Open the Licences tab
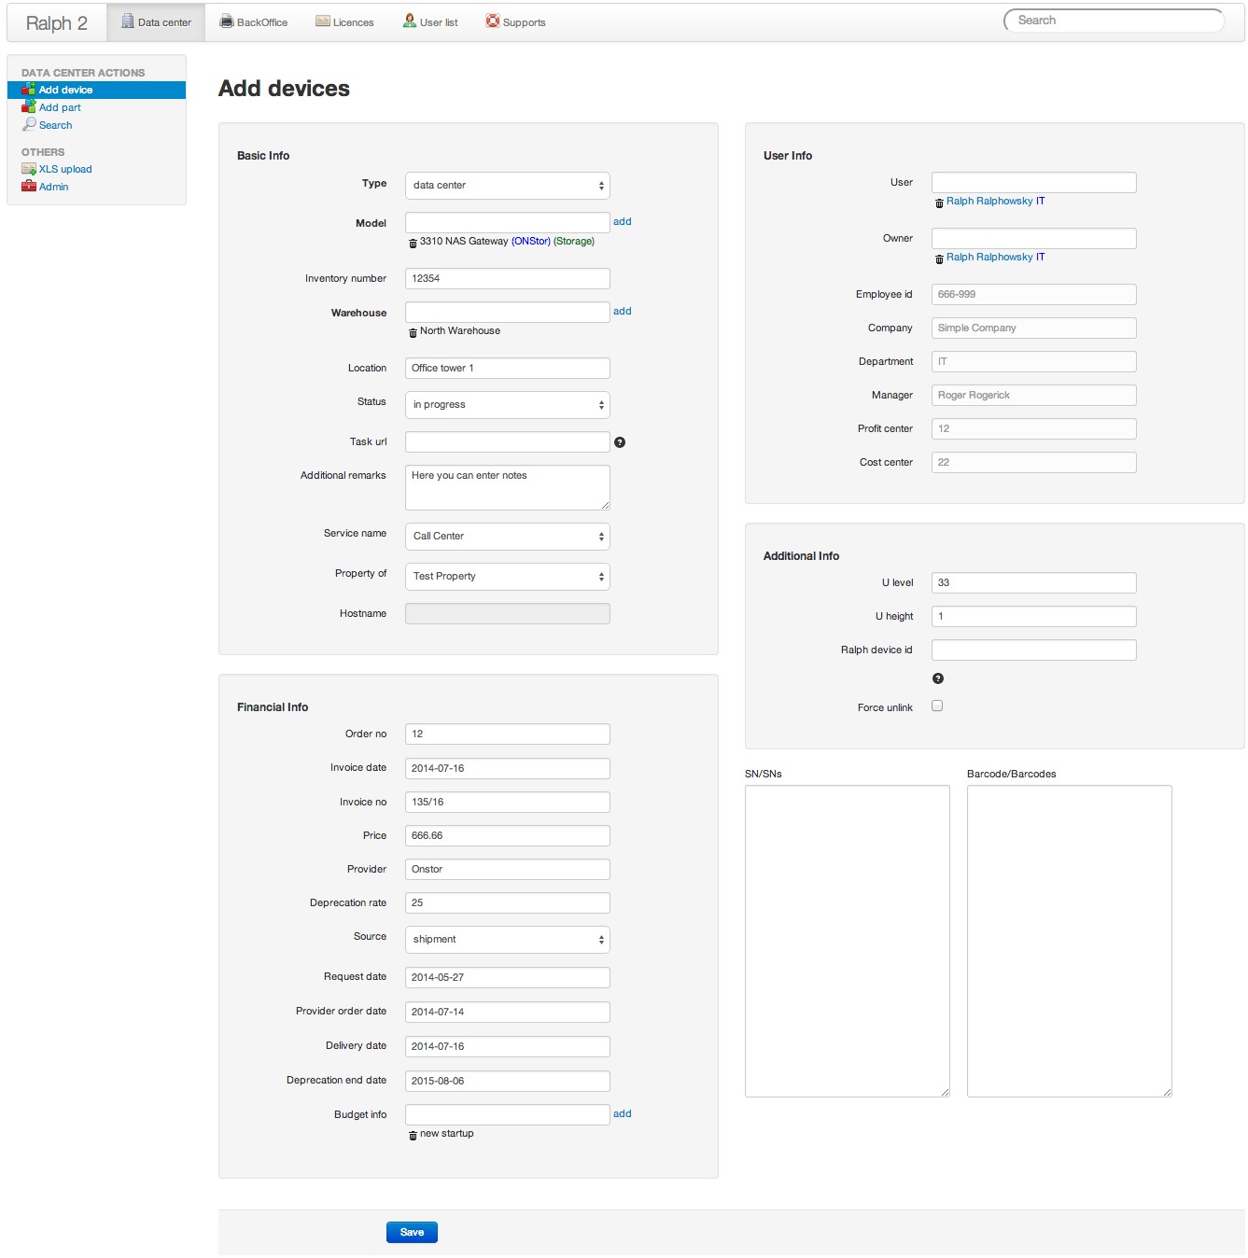The image size is (1248, 1258). point(344,22)
